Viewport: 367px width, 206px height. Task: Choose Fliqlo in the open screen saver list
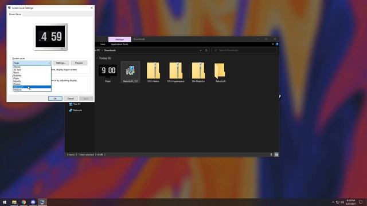coord(32,78)
